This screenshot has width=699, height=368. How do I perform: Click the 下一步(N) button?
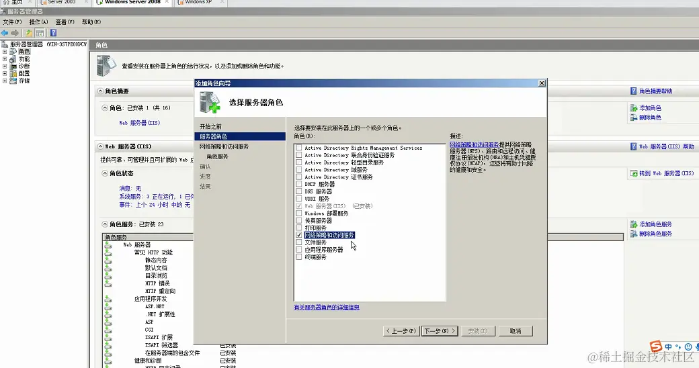440,331
